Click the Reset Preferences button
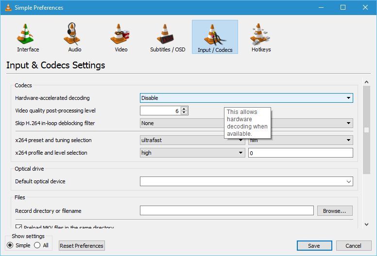Screen dimensions: 377x256 coord(82,246)
